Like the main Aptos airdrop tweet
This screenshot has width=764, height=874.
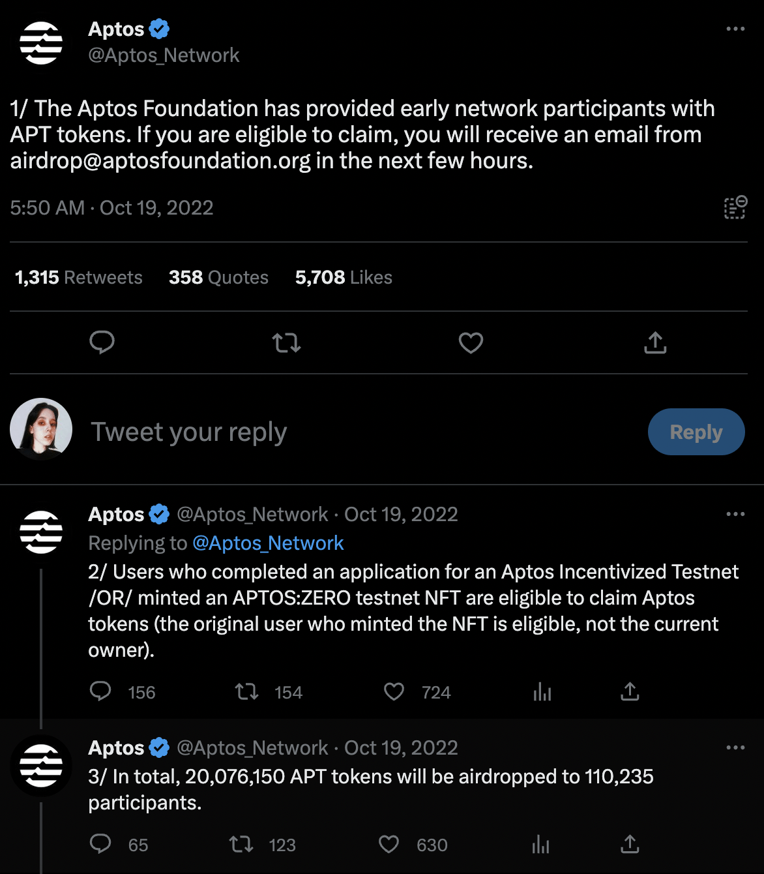pos(471,342)
